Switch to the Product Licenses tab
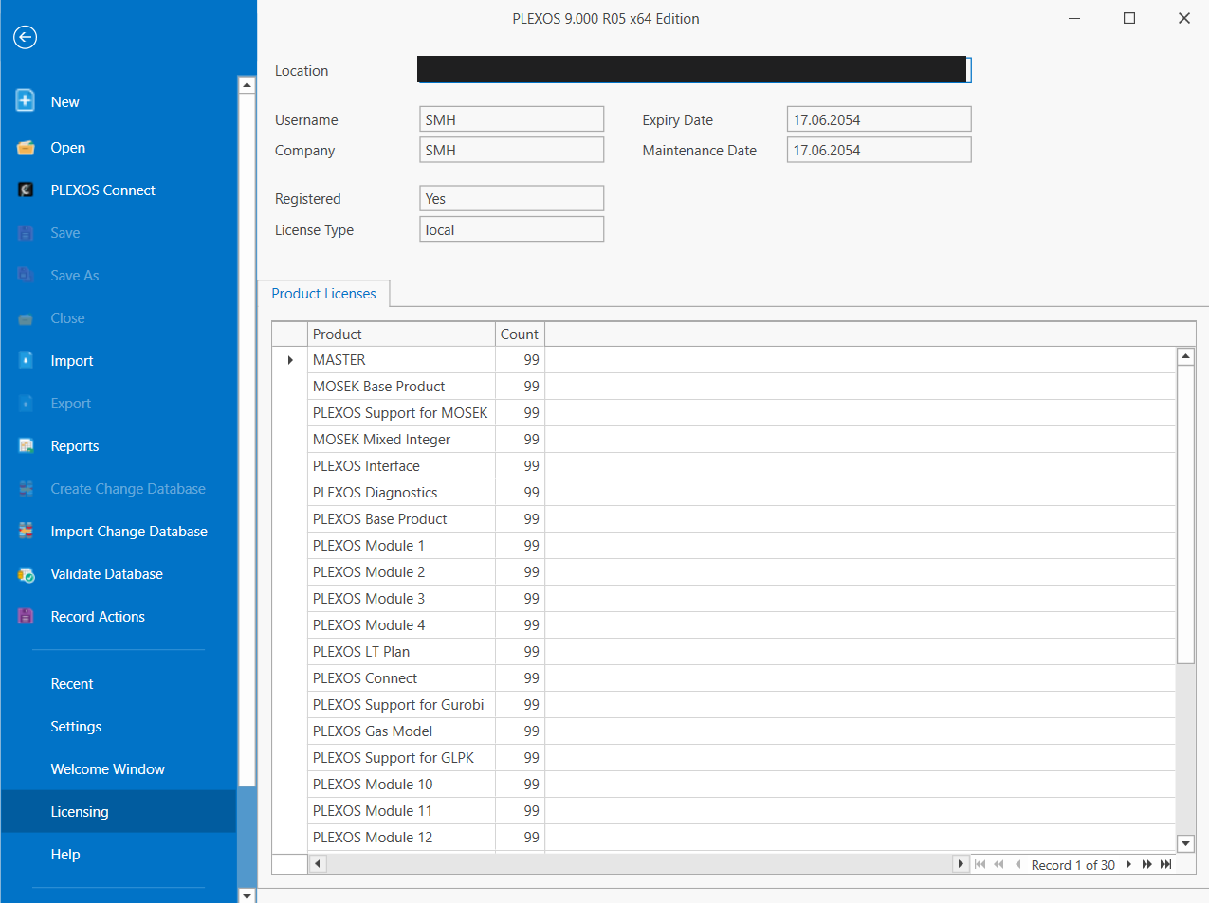Screen dimensions: 1209x903 pos(324,293)
